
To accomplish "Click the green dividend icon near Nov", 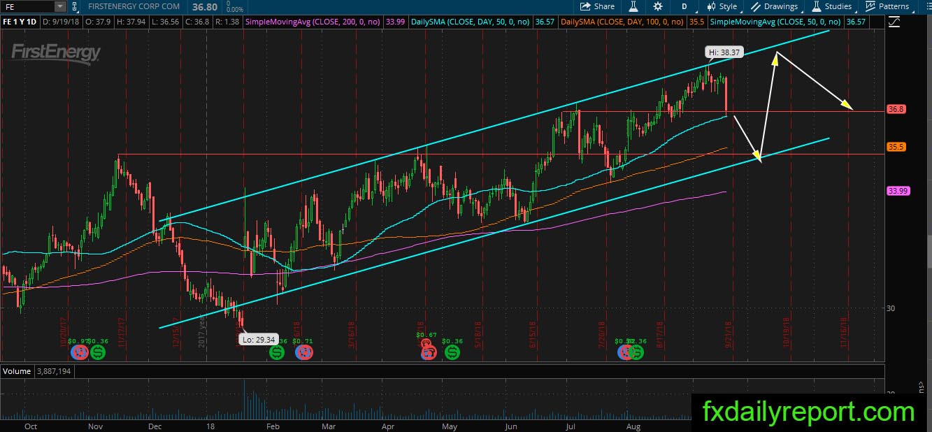I will click(97, 352).
